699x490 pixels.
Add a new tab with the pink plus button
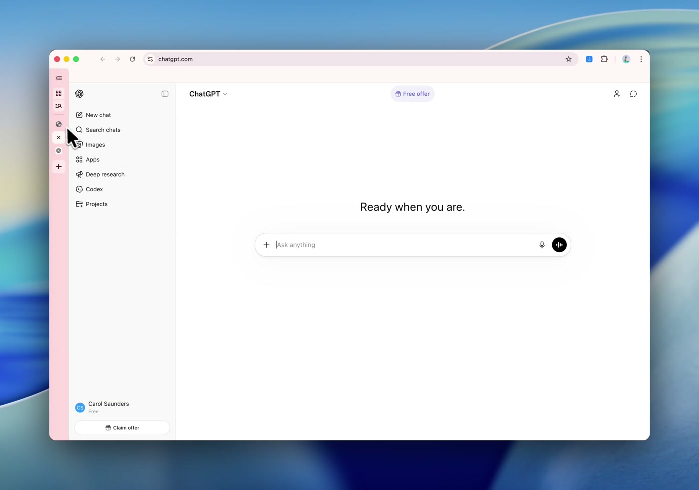59,167
